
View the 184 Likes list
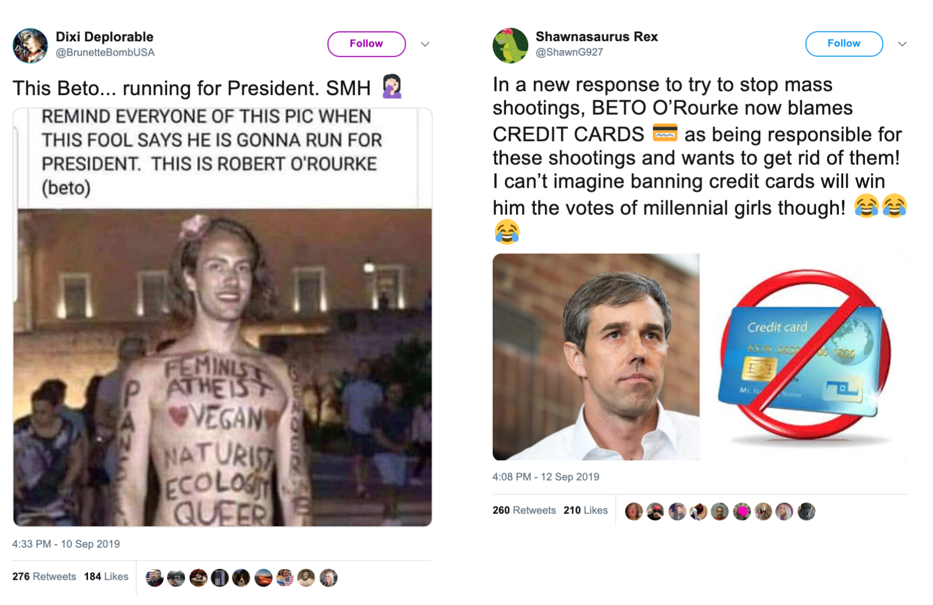click(x=106, y=577)
